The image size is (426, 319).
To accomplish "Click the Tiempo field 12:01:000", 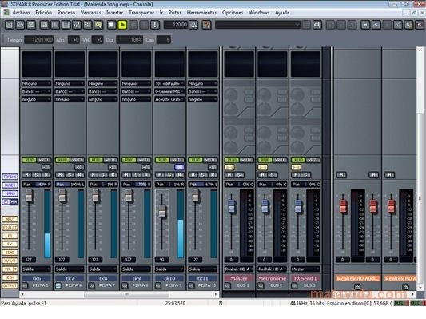I will click(39, 40).
